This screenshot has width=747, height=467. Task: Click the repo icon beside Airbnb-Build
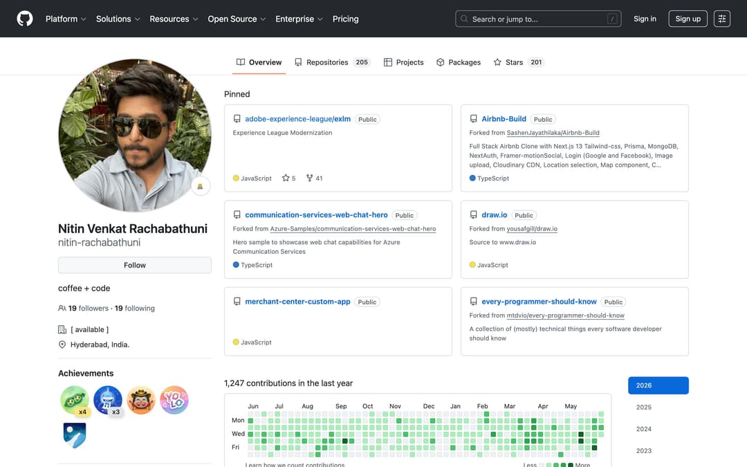(x=473, y=119)
